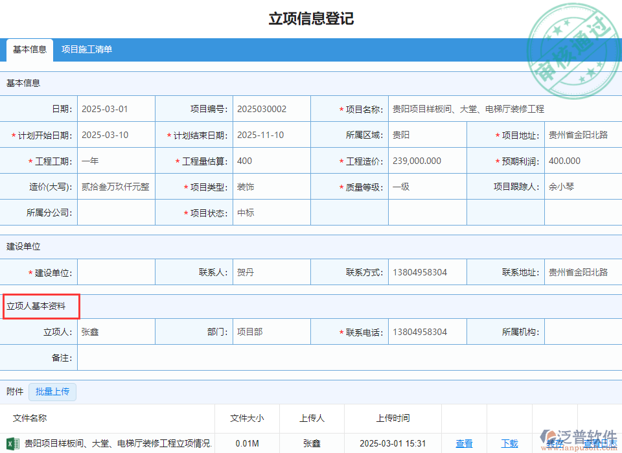
Task: Click the 批量上传 batch upload button
Action: pyautogui.click(x=52, y=392)
